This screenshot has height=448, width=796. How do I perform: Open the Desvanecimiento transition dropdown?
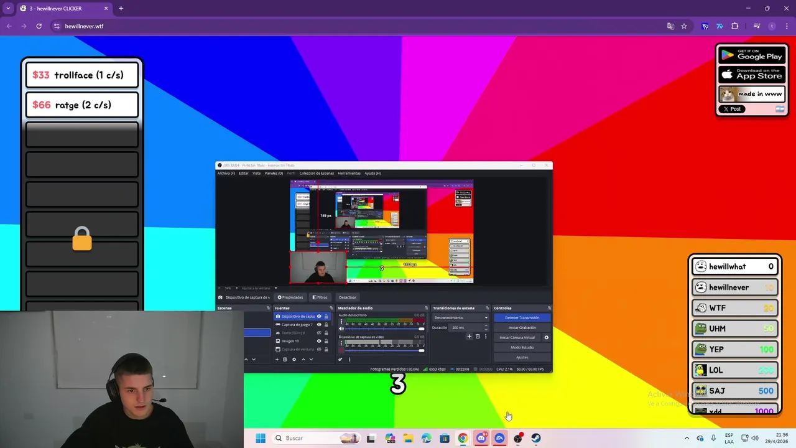click(461, 318)
